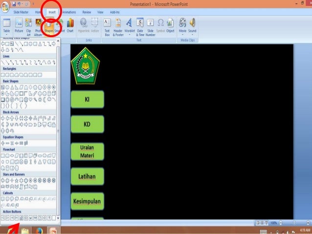Choose the plus sign in Equation Shapes
Viewport: 312px width, 234px height.
3,143
